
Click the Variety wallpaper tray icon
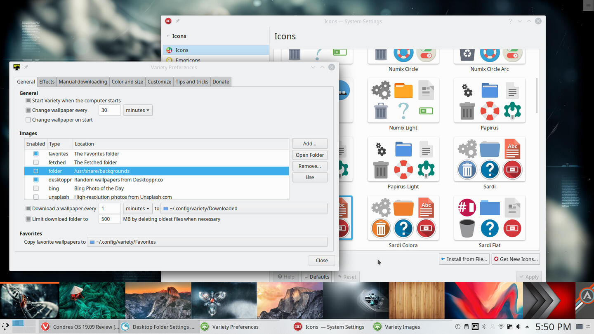(x=475, y=327)
